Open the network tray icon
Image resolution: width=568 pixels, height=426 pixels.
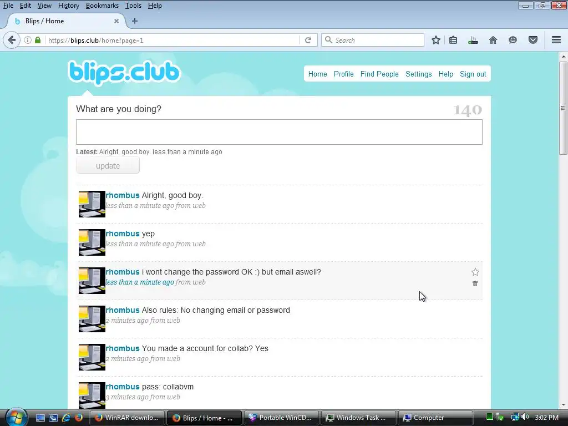pyautogui.click(x=515, y=417)
